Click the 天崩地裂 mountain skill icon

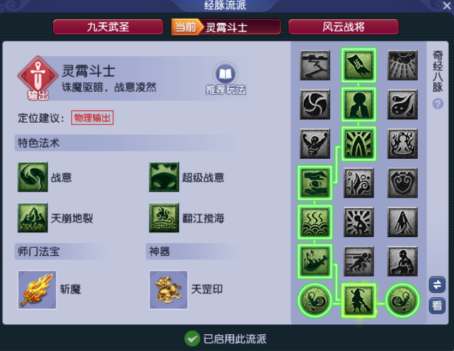(33, 218)
